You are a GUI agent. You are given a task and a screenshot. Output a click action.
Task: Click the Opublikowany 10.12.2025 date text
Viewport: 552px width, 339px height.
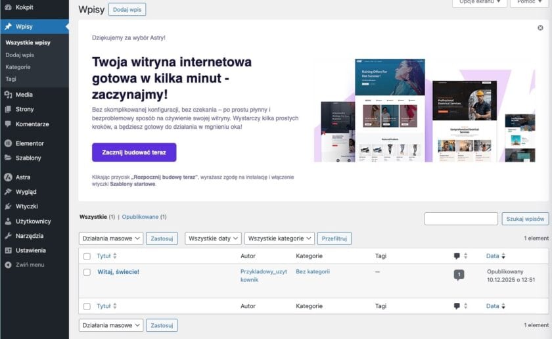(x=511, y=276)
